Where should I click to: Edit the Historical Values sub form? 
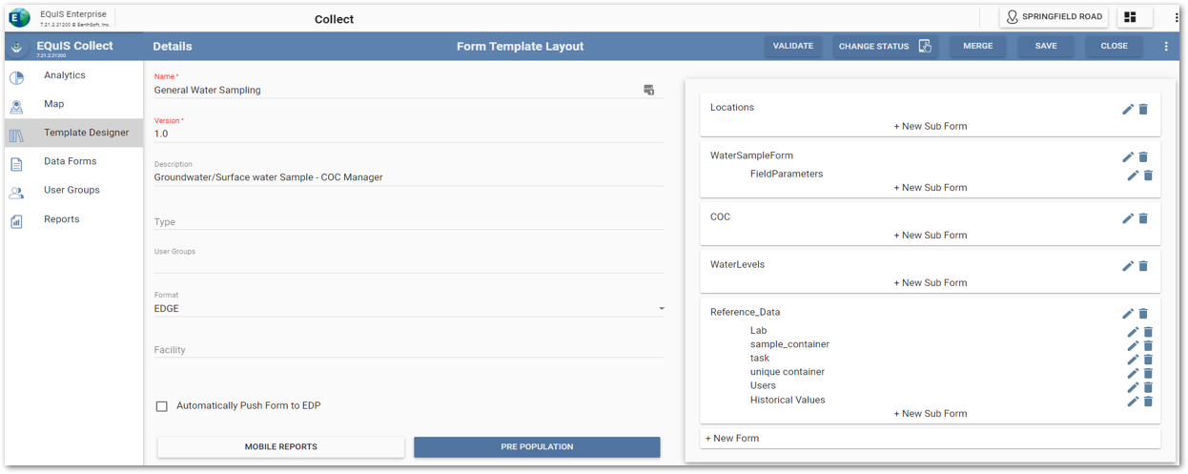pyautogui.click(x=1133, y=402)
